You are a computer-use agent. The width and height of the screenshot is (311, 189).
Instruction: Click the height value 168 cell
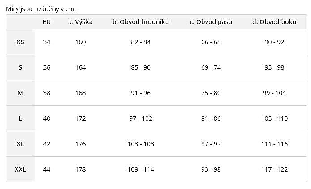[80, 93]
